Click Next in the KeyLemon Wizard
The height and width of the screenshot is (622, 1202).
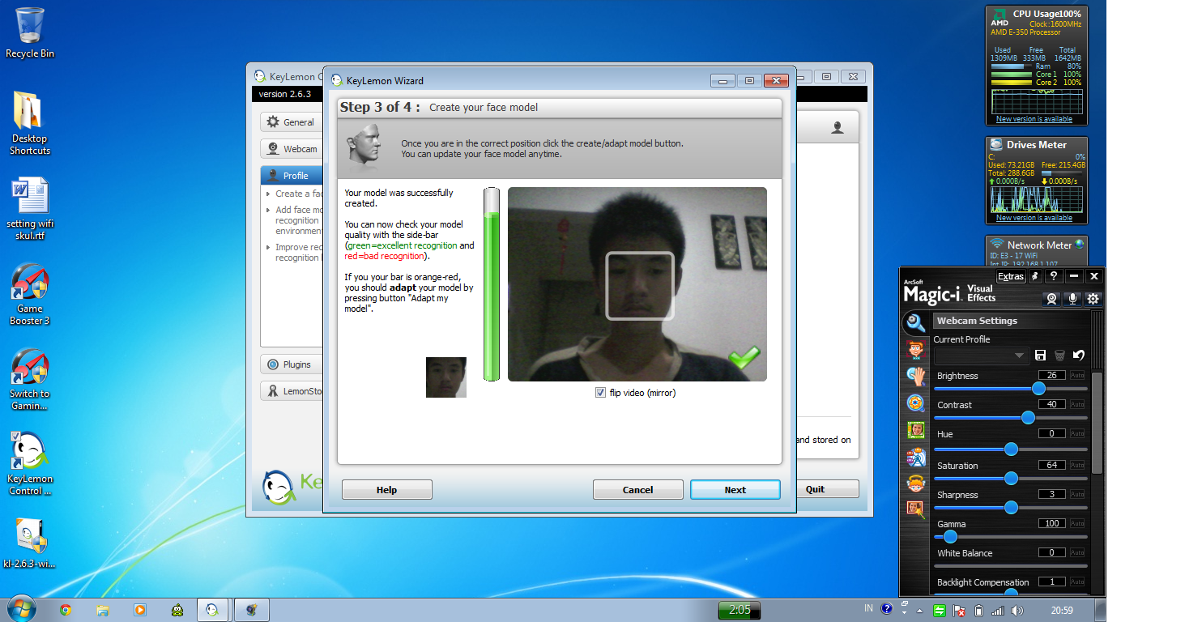tap(735, 490)
